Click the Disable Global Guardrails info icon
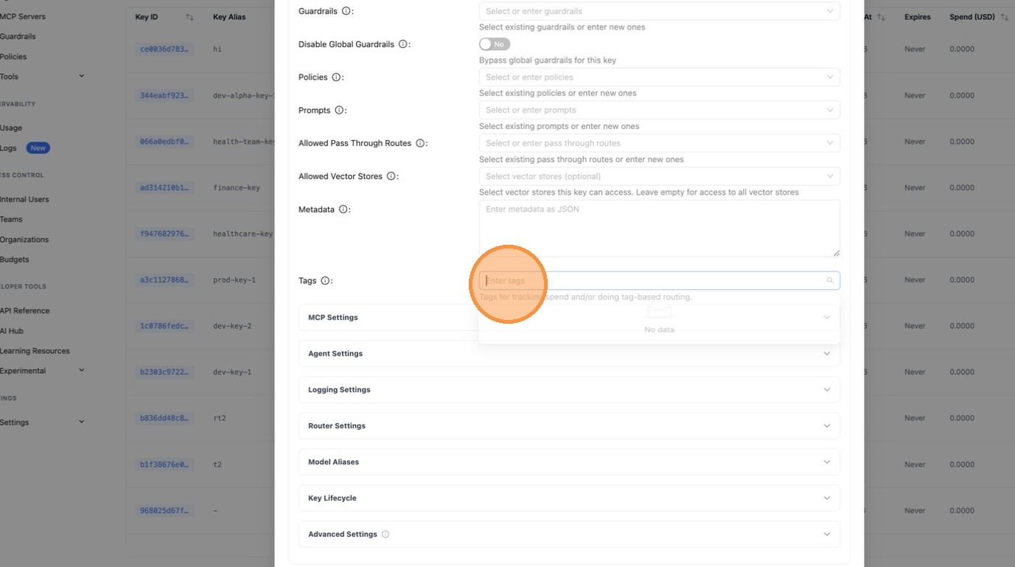The height and width of the screenshot is (567, 1015). coord(403,44)
